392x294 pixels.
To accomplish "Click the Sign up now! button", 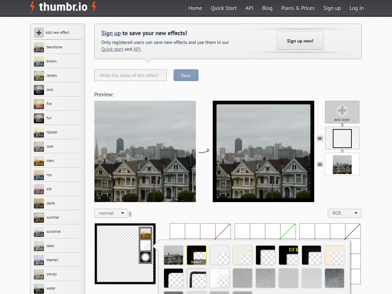I will click(x=300, y=41).
